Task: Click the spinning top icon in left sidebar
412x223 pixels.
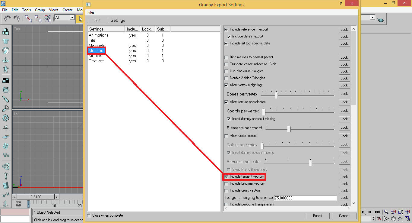Action: tap(5, 60)
